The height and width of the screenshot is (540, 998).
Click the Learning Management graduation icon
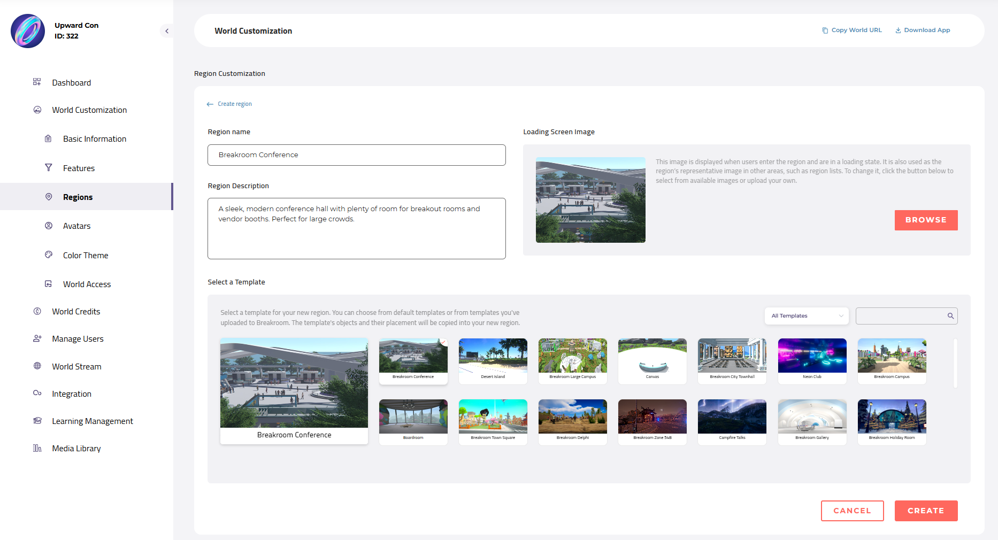[x=37, y=421]
